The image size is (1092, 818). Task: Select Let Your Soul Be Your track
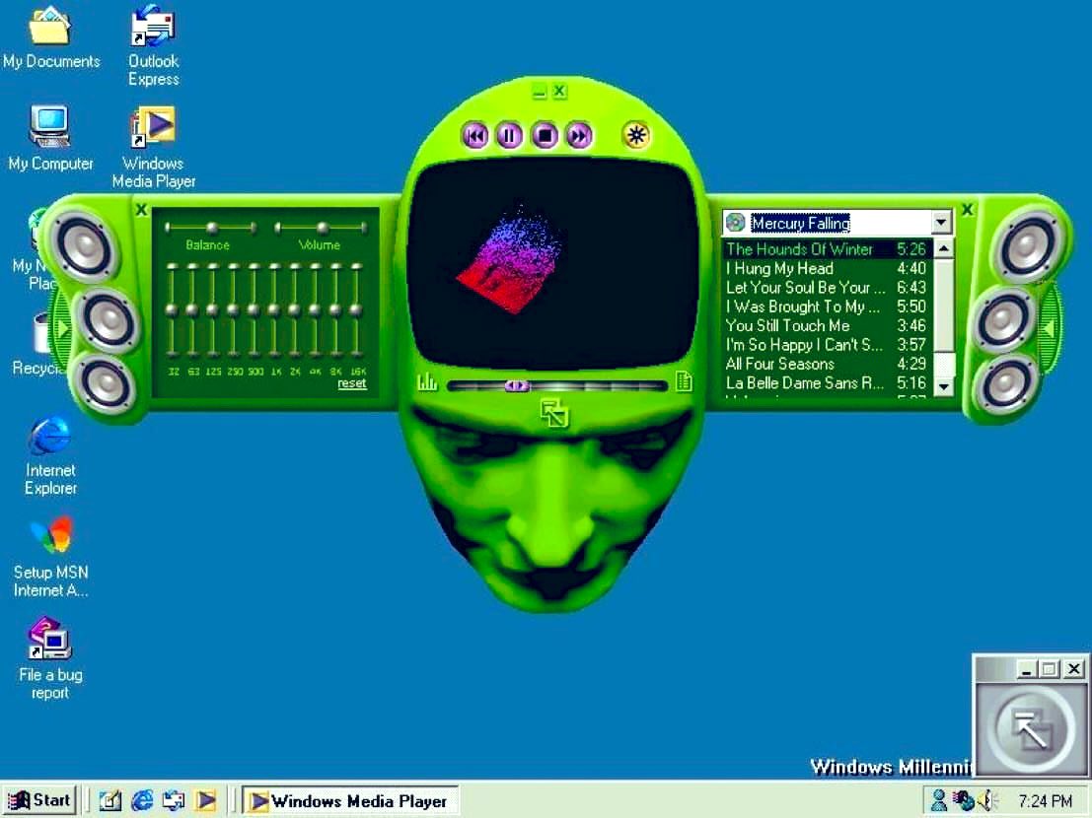(826, 287)
